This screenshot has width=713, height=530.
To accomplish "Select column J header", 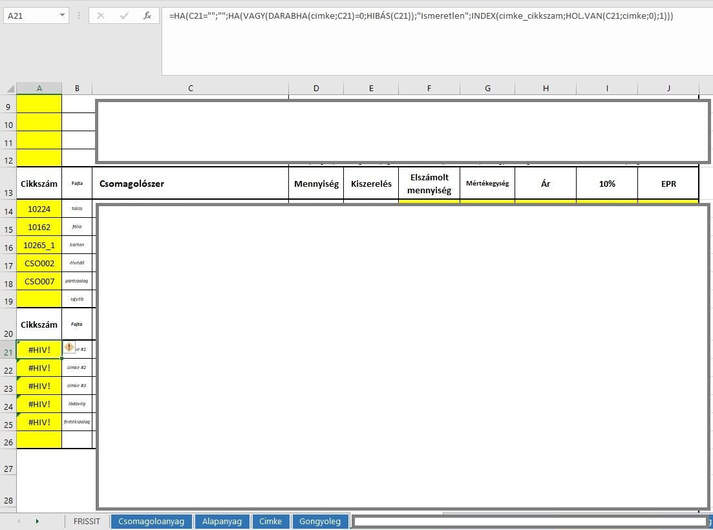I will [x=668, y=88].
